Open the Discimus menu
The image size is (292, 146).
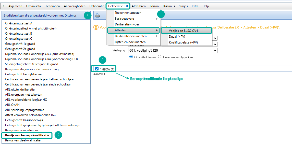tap(169, 6)
